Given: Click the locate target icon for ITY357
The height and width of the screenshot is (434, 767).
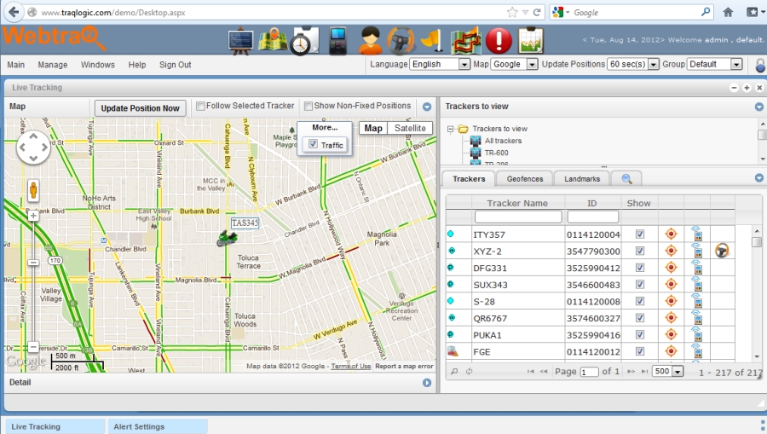Looking at the screenshot, I should pyautogui.click(x=672, y=234).
